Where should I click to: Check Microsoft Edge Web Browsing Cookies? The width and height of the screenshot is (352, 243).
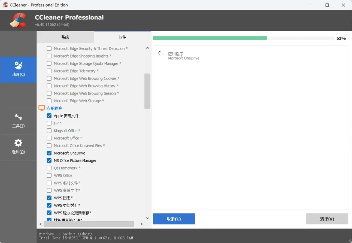[49, 78]
